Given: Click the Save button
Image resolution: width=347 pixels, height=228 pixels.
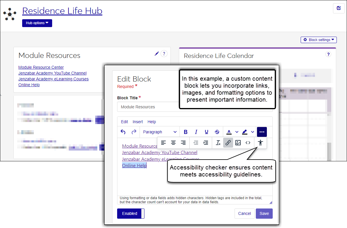Looking at the screenshot, I should [264, 213].
